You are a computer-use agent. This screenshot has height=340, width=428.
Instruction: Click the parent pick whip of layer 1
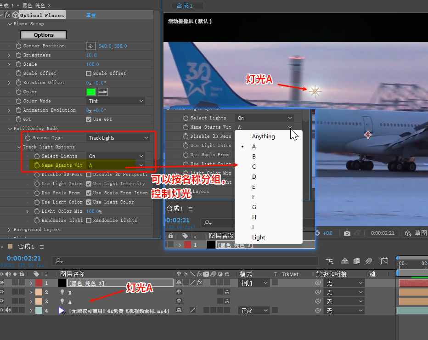click(x=318, y=283)
